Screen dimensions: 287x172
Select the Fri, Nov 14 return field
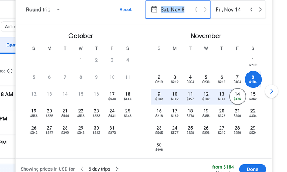(228, 10)
